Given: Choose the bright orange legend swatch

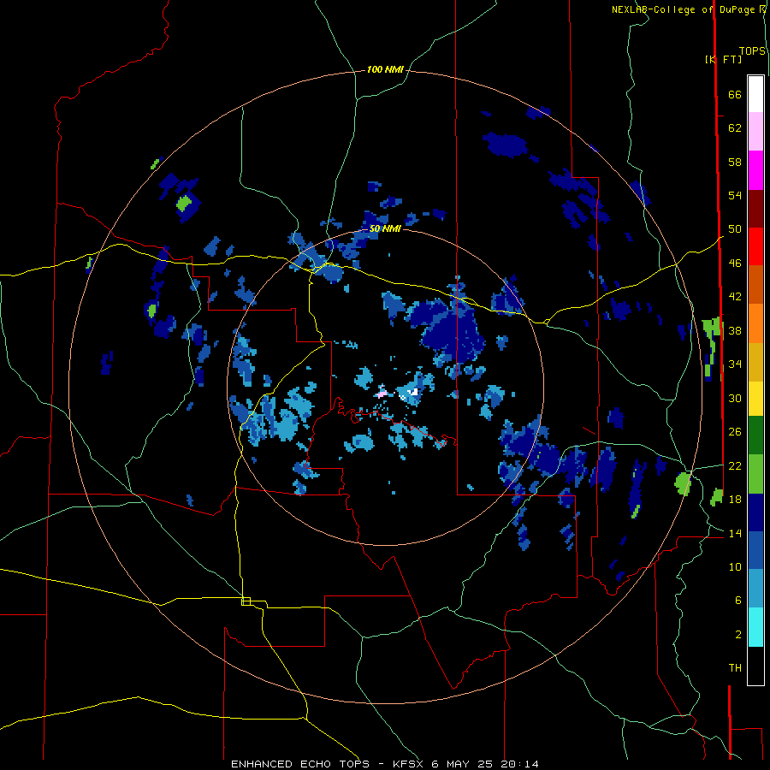Looking at the screenshot, I should coord(755,323).
